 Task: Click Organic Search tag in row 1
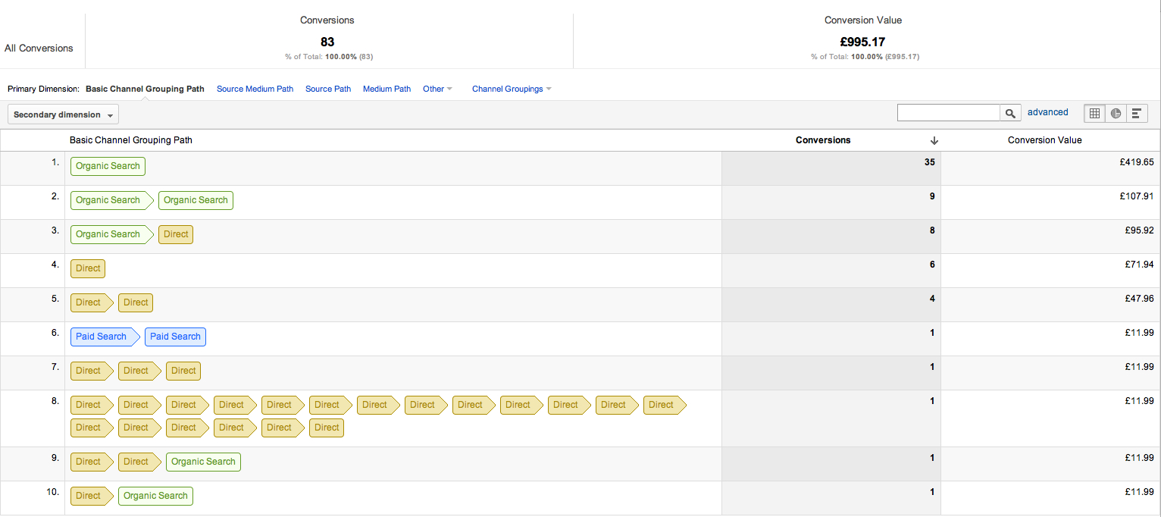pos(108,166)
